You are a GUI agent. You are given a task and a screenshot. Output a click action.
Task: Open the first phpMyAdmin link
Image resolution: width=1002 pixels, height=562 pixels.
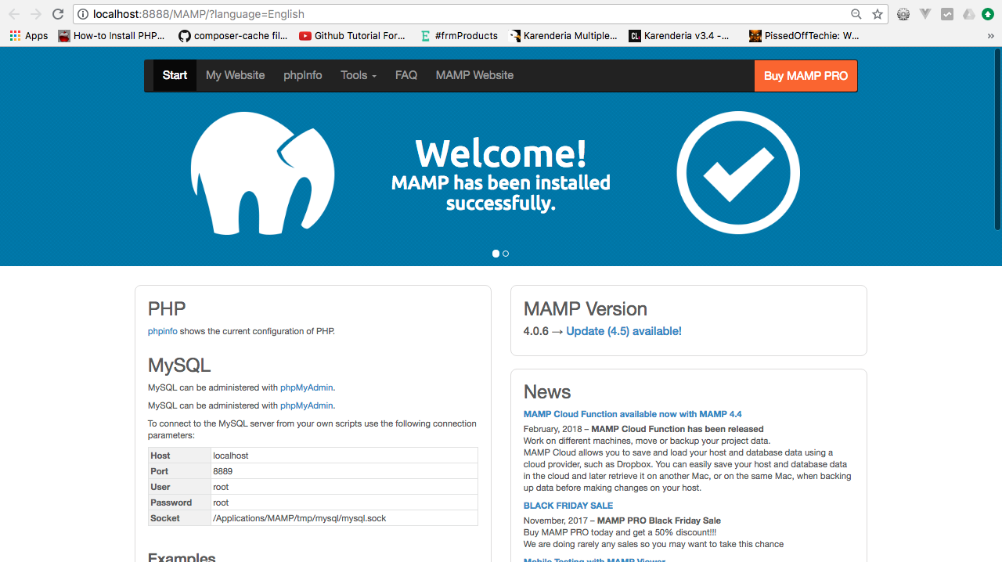coord(307,387)
